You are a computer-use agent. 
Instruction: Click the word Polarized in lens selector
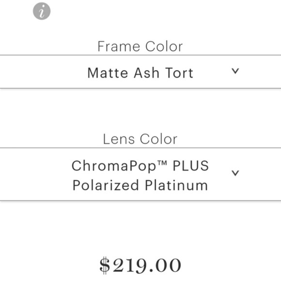pyautogui.click(x=106, y=185)
